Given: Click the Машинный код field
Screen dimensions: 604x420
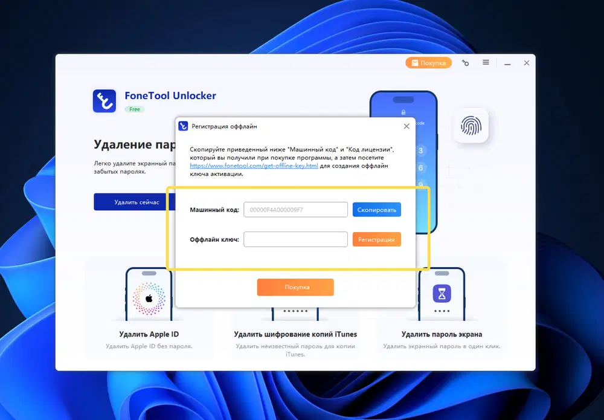Looking at the screenshot, I should coord(295,210).
